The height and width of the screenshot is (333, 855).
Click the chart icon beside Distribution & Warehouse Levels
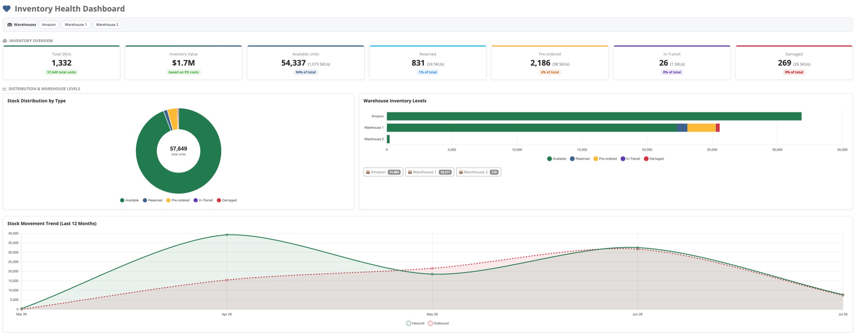coord(5,89)
